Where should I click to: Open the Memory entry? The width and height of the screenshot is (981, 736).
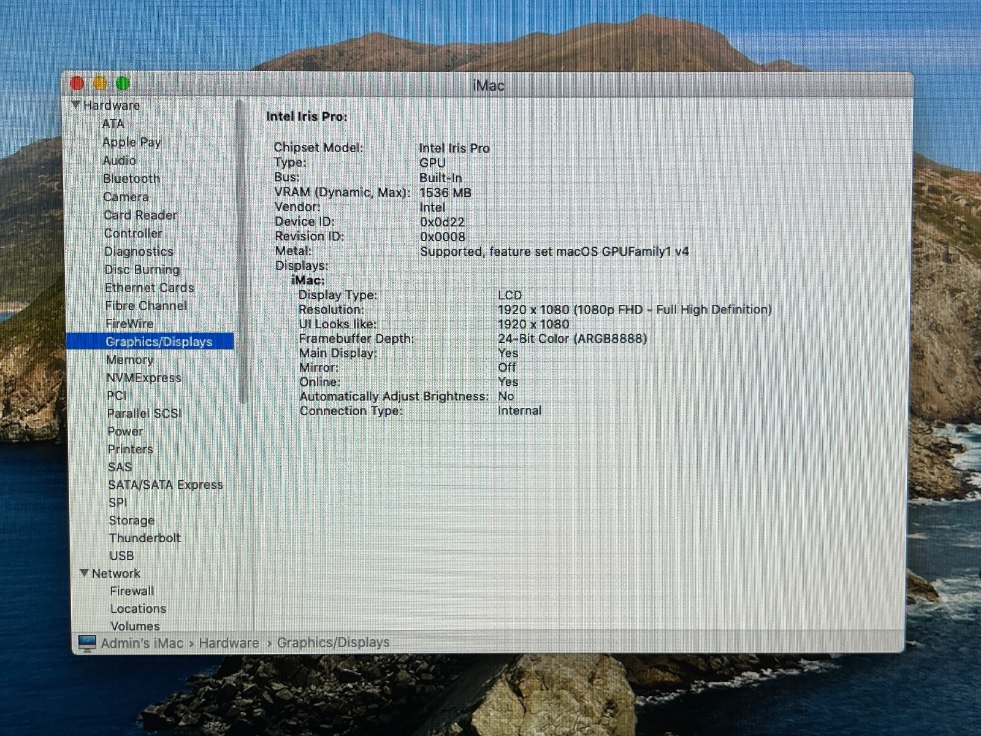coord(129,360)
